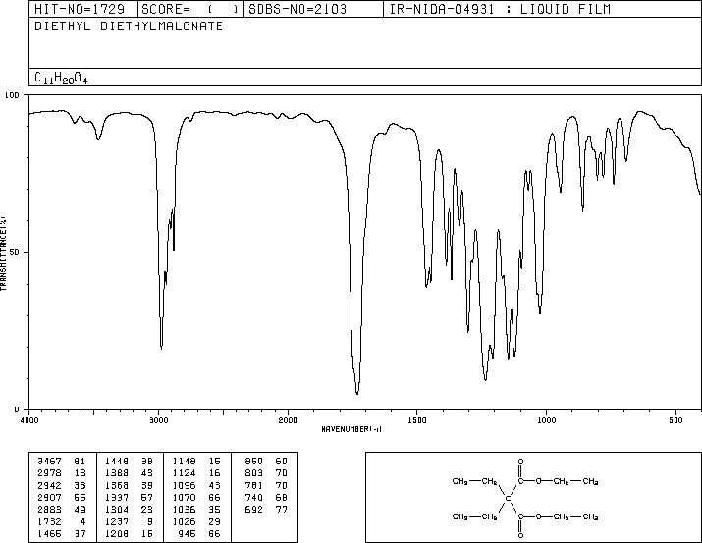Viewport: 702px width, 543px height.
Task: Select peak table entry 781
Action: click(254, 485)
